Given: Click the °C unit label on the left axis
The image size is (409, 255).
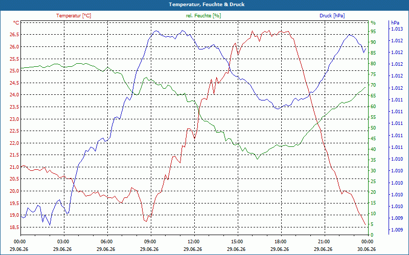Looking at the screenshot, I should pyautogui.click(x=16, y=23).
